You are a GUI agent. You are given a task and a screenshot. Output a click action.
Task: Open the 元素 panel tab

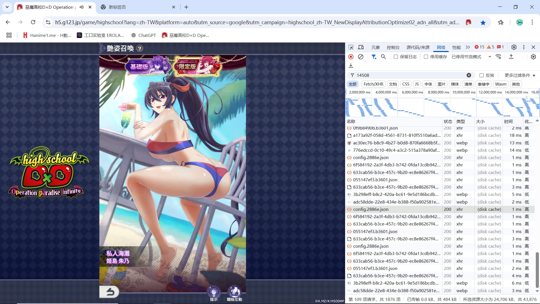pos(375,47)
